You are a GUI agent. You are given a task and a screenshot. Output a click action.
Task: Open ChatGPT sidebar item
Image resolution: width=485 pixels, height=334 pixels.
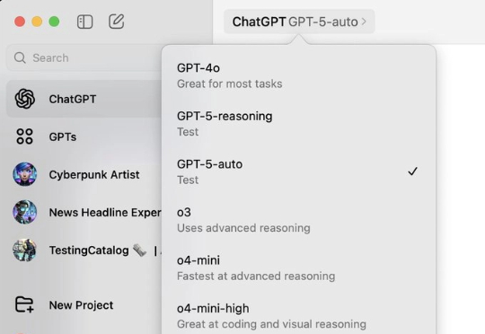point(84,99)
